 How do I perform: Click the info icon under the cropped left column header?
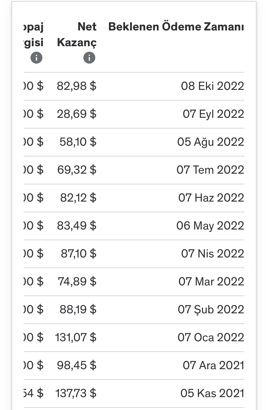click(x=36, y=58)
